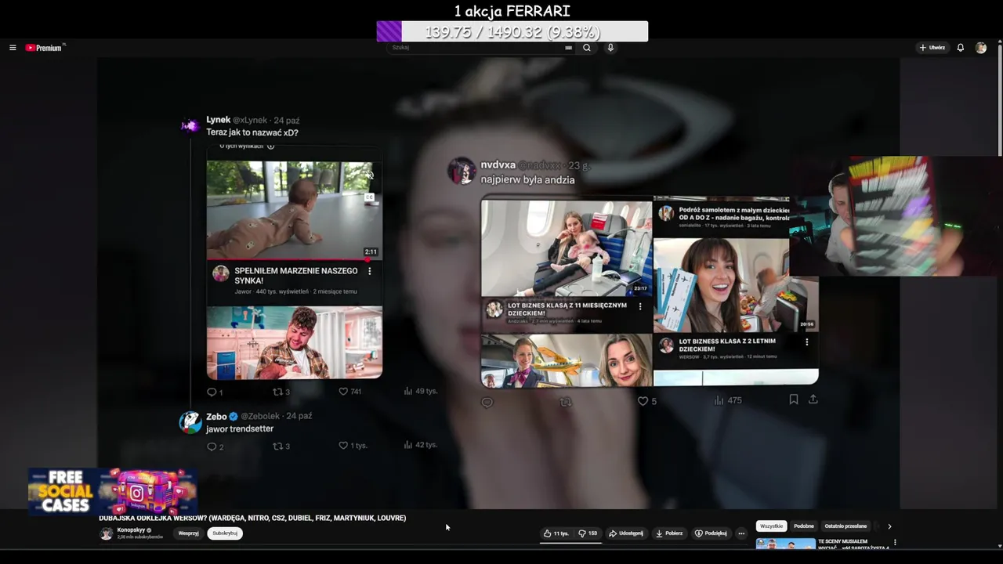Open the notifications bell
The height and width of the screenshot is (564, 1003).
pyautogui.click(x=961, y=48)
